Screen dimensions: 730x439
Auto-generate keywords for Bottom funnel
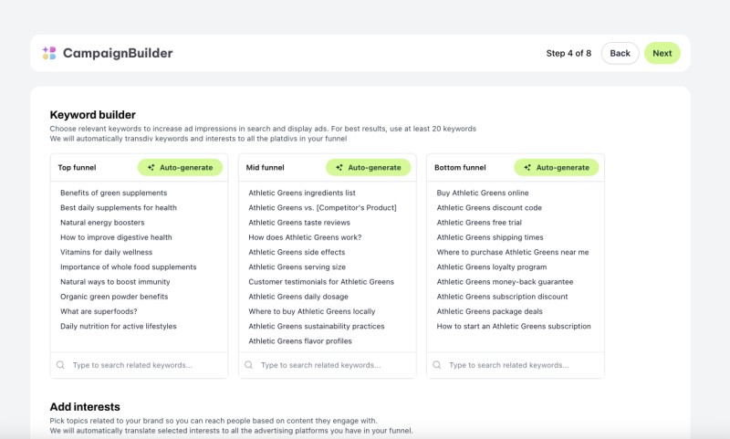point(557,168)
